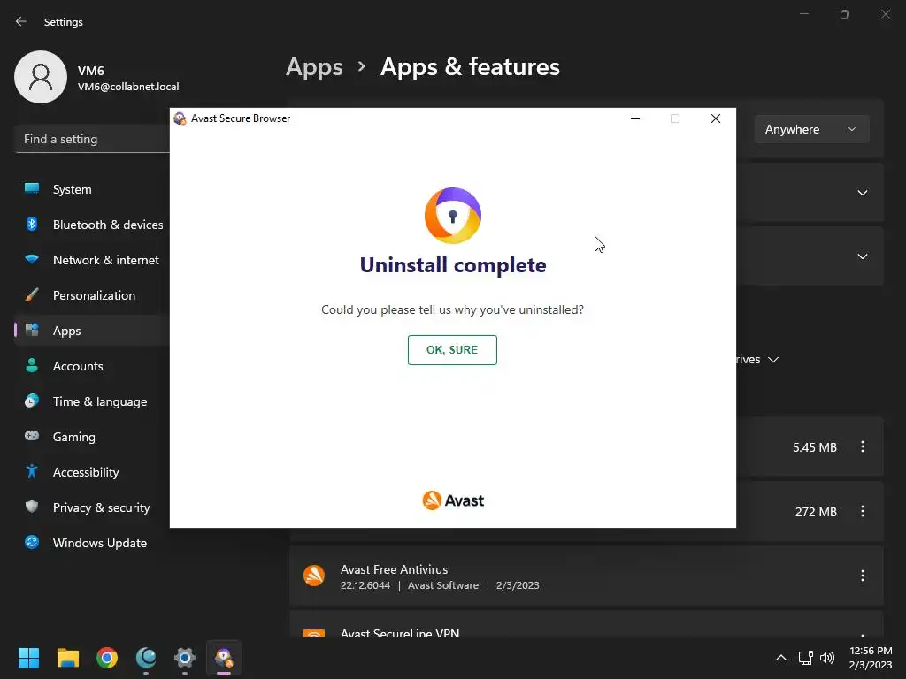Click the Privacy shield icon

click(32, 507)
